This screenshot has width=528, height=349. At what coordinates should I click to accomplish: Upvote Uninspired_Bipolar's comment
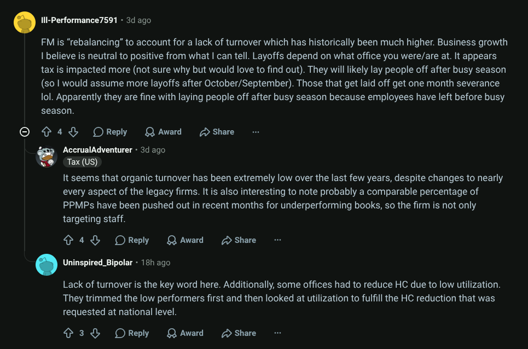(x=68, y=333)
